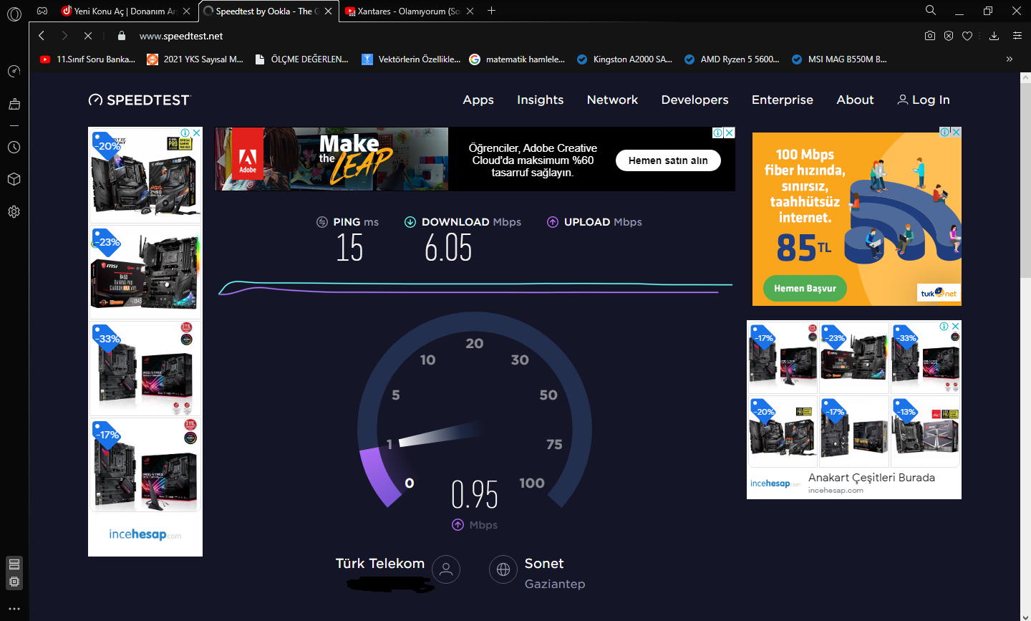Open the CPU limiter chip icon
The height and width of the screenshot is (621, 1031).
coord(14,582)
